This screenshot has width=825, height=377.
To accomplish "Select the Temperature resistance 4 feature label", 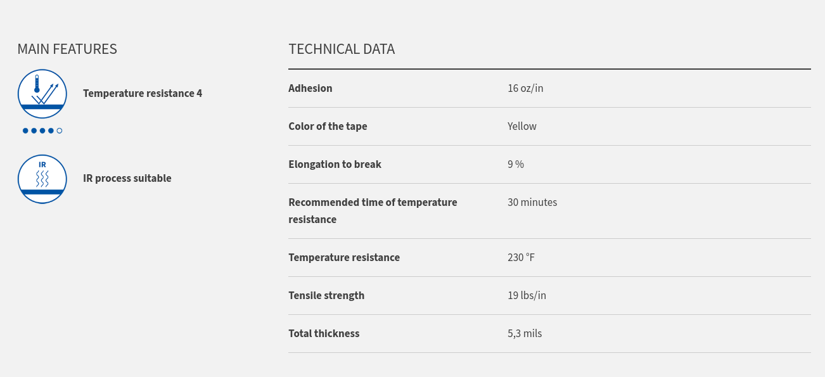I will click(143, 93).
